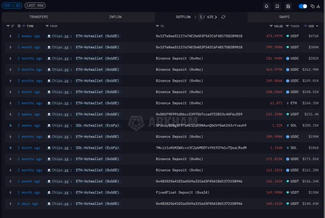Select the OUTFLOW tab
The width and height of the screenshot is (325, 218).
(x=183, y=17)
